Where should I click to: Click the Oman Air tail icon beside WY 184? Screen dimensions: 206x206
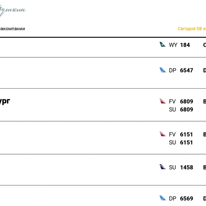(163, 45)
